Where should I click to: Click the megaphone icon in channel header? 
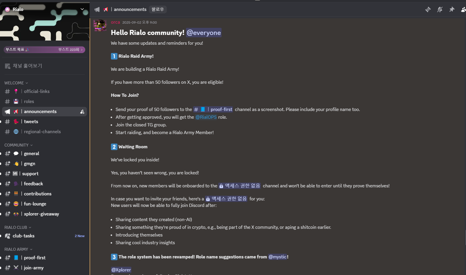(x=97, y=9)
